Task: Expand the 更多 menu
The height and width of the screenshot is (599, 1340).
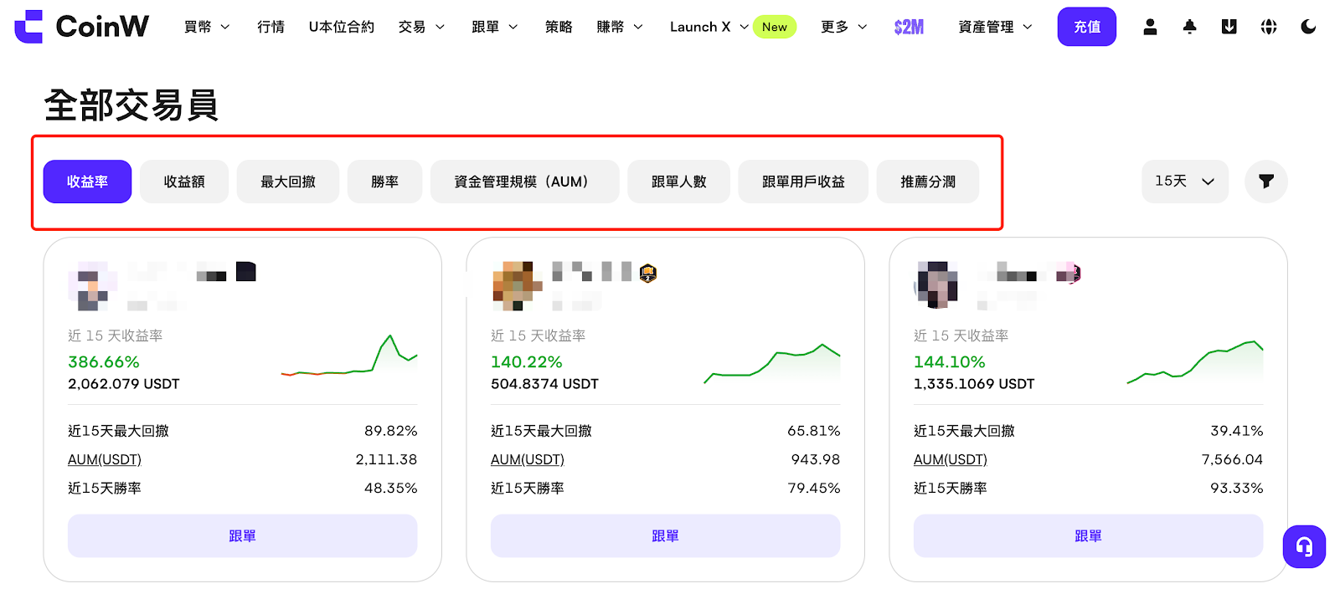Action: (843, 27)
